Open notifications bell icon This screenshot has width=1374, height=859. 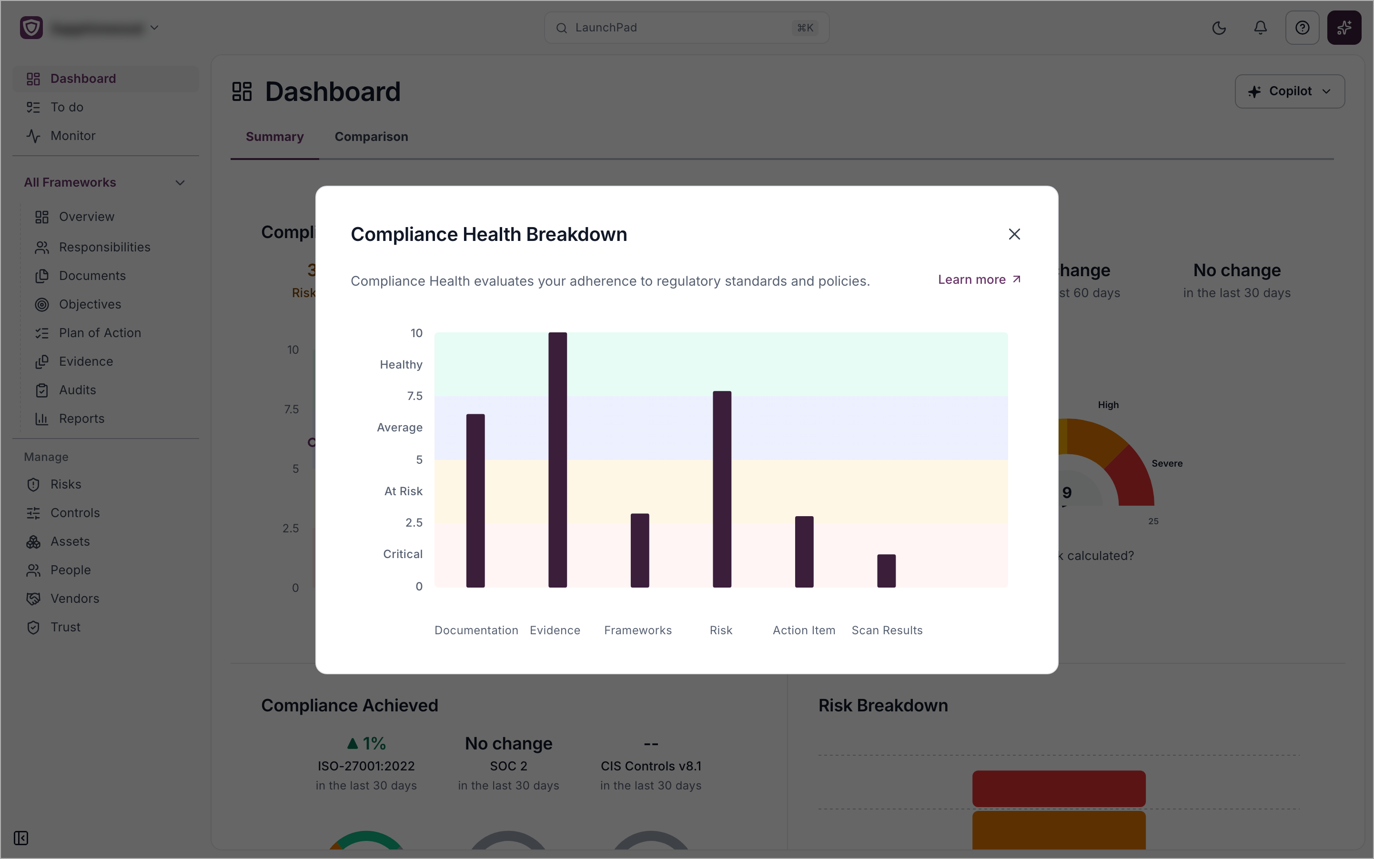coord(1260,28)
